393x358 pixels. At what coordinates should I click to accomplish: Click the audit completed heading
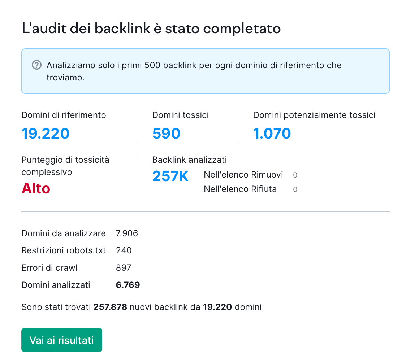click(x=151, y=28)
